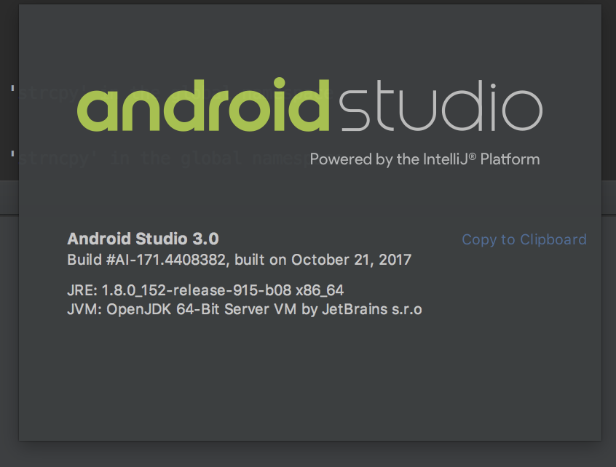Click the JetBrains s.r.o text

pos(371,309)
